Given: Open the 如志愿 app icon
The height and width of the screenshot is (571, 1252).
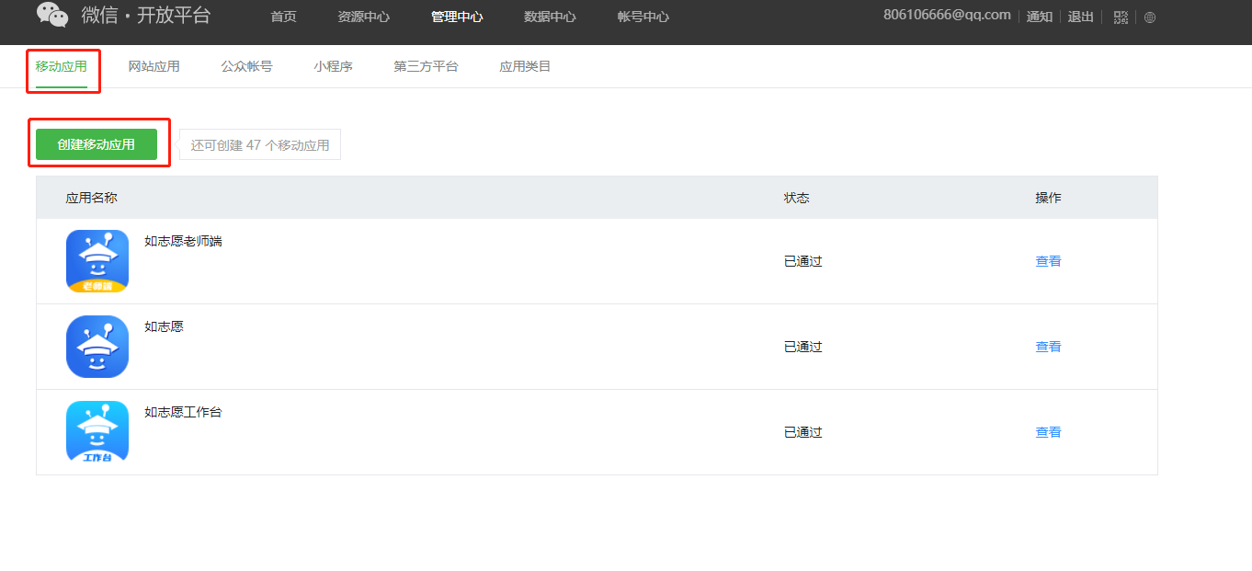Looking at the screenshot, I should pyautogui.click(x=97, y=347).
